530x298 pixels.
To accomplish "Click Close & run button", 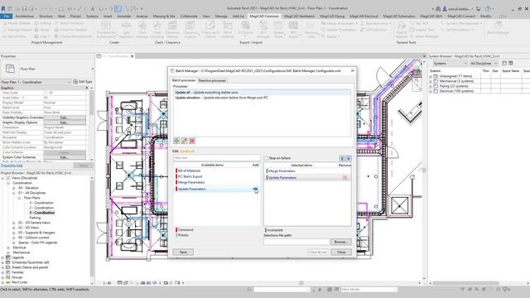I will (318, 252).
